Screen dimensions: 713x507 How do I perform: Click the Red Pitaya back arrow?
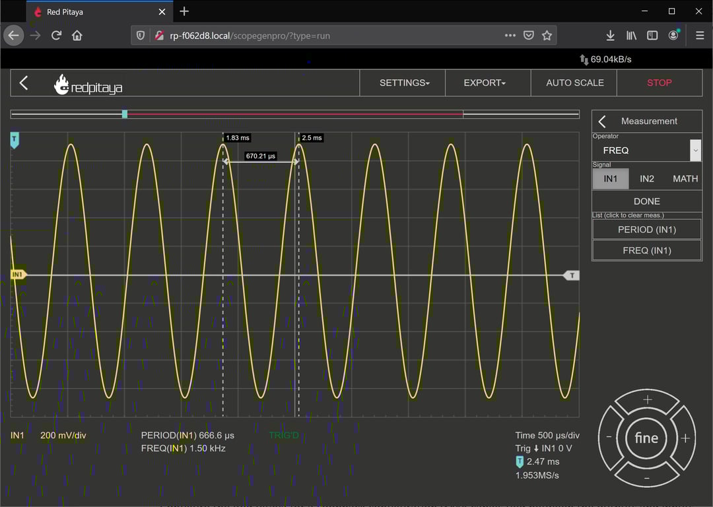(x=24, y=83)
